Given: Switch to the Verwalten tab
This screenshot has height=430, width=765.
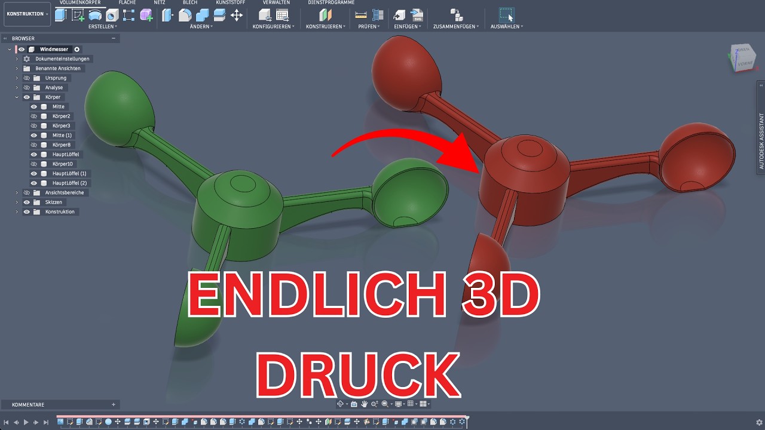Looking at the screenshot, I should 276,2.
